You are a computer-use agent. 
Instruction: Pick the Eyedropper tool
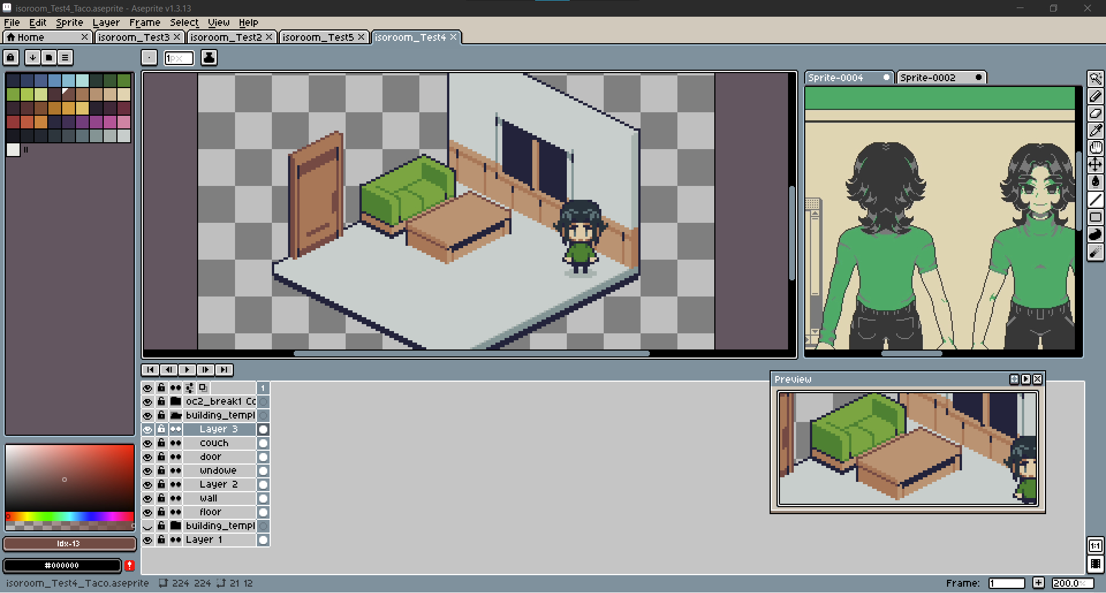point(1095,131)
